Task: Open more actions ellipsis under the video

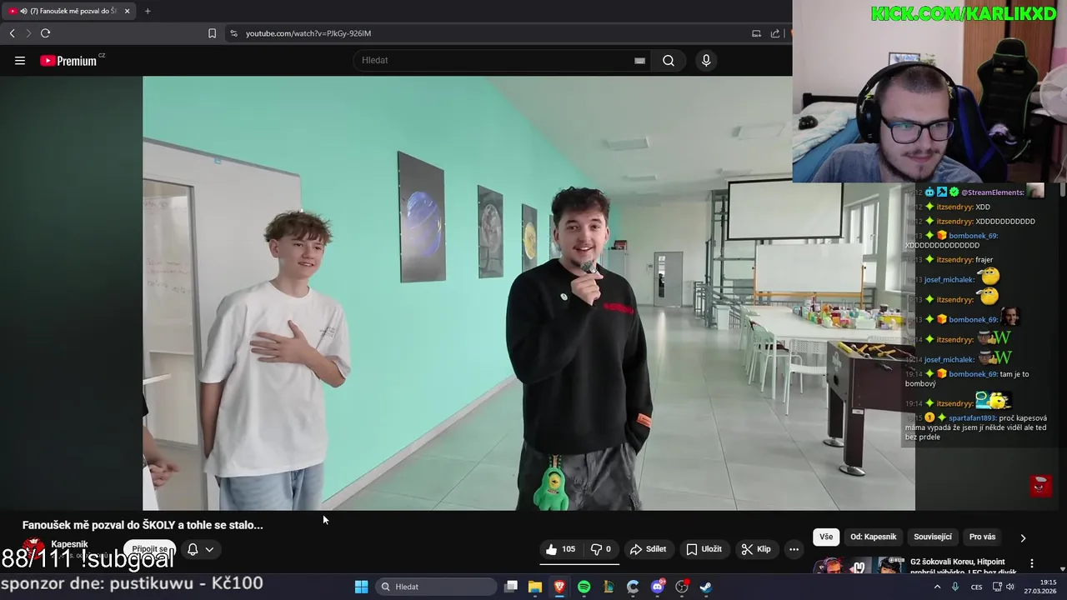Action: point(794,549)
